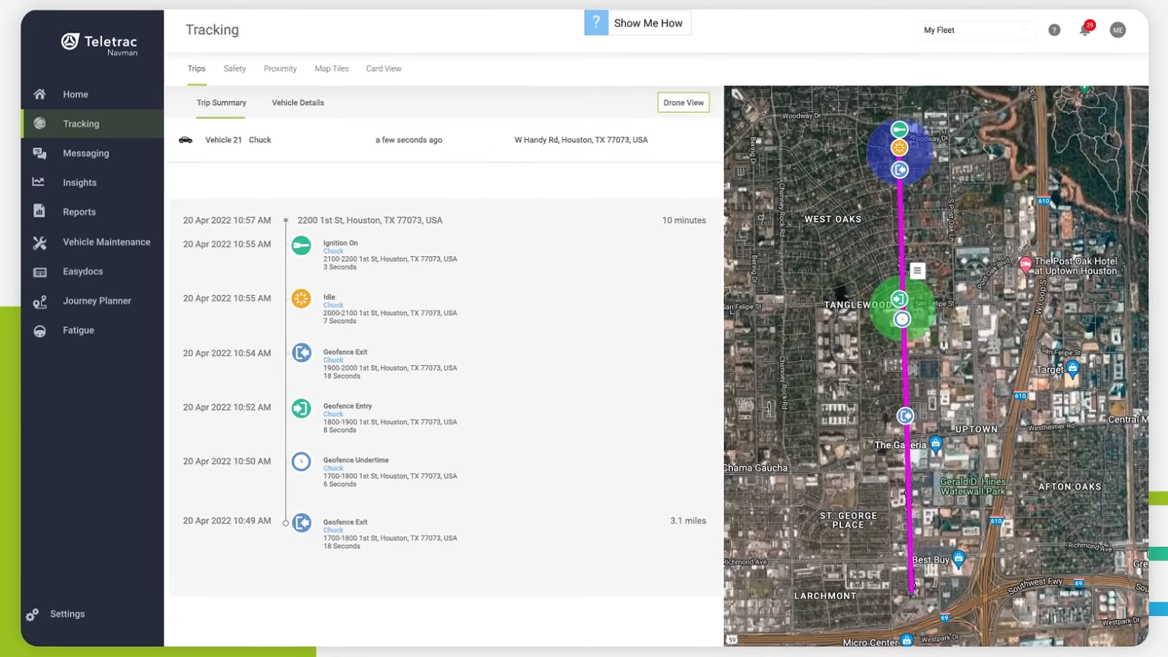The width and height of the screenshot is (1168, 657).
Task: Click the Drone View button
Action: (683, 103)
